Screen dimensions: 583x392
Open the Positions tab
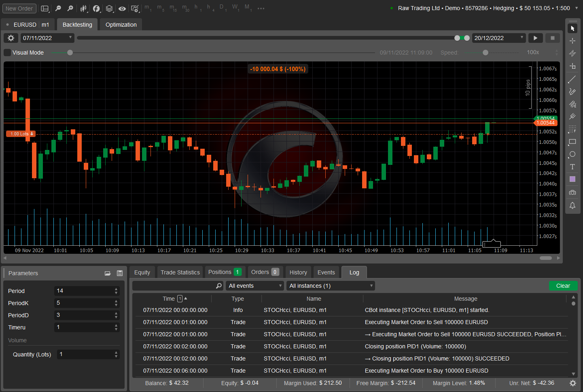[225, 272]
